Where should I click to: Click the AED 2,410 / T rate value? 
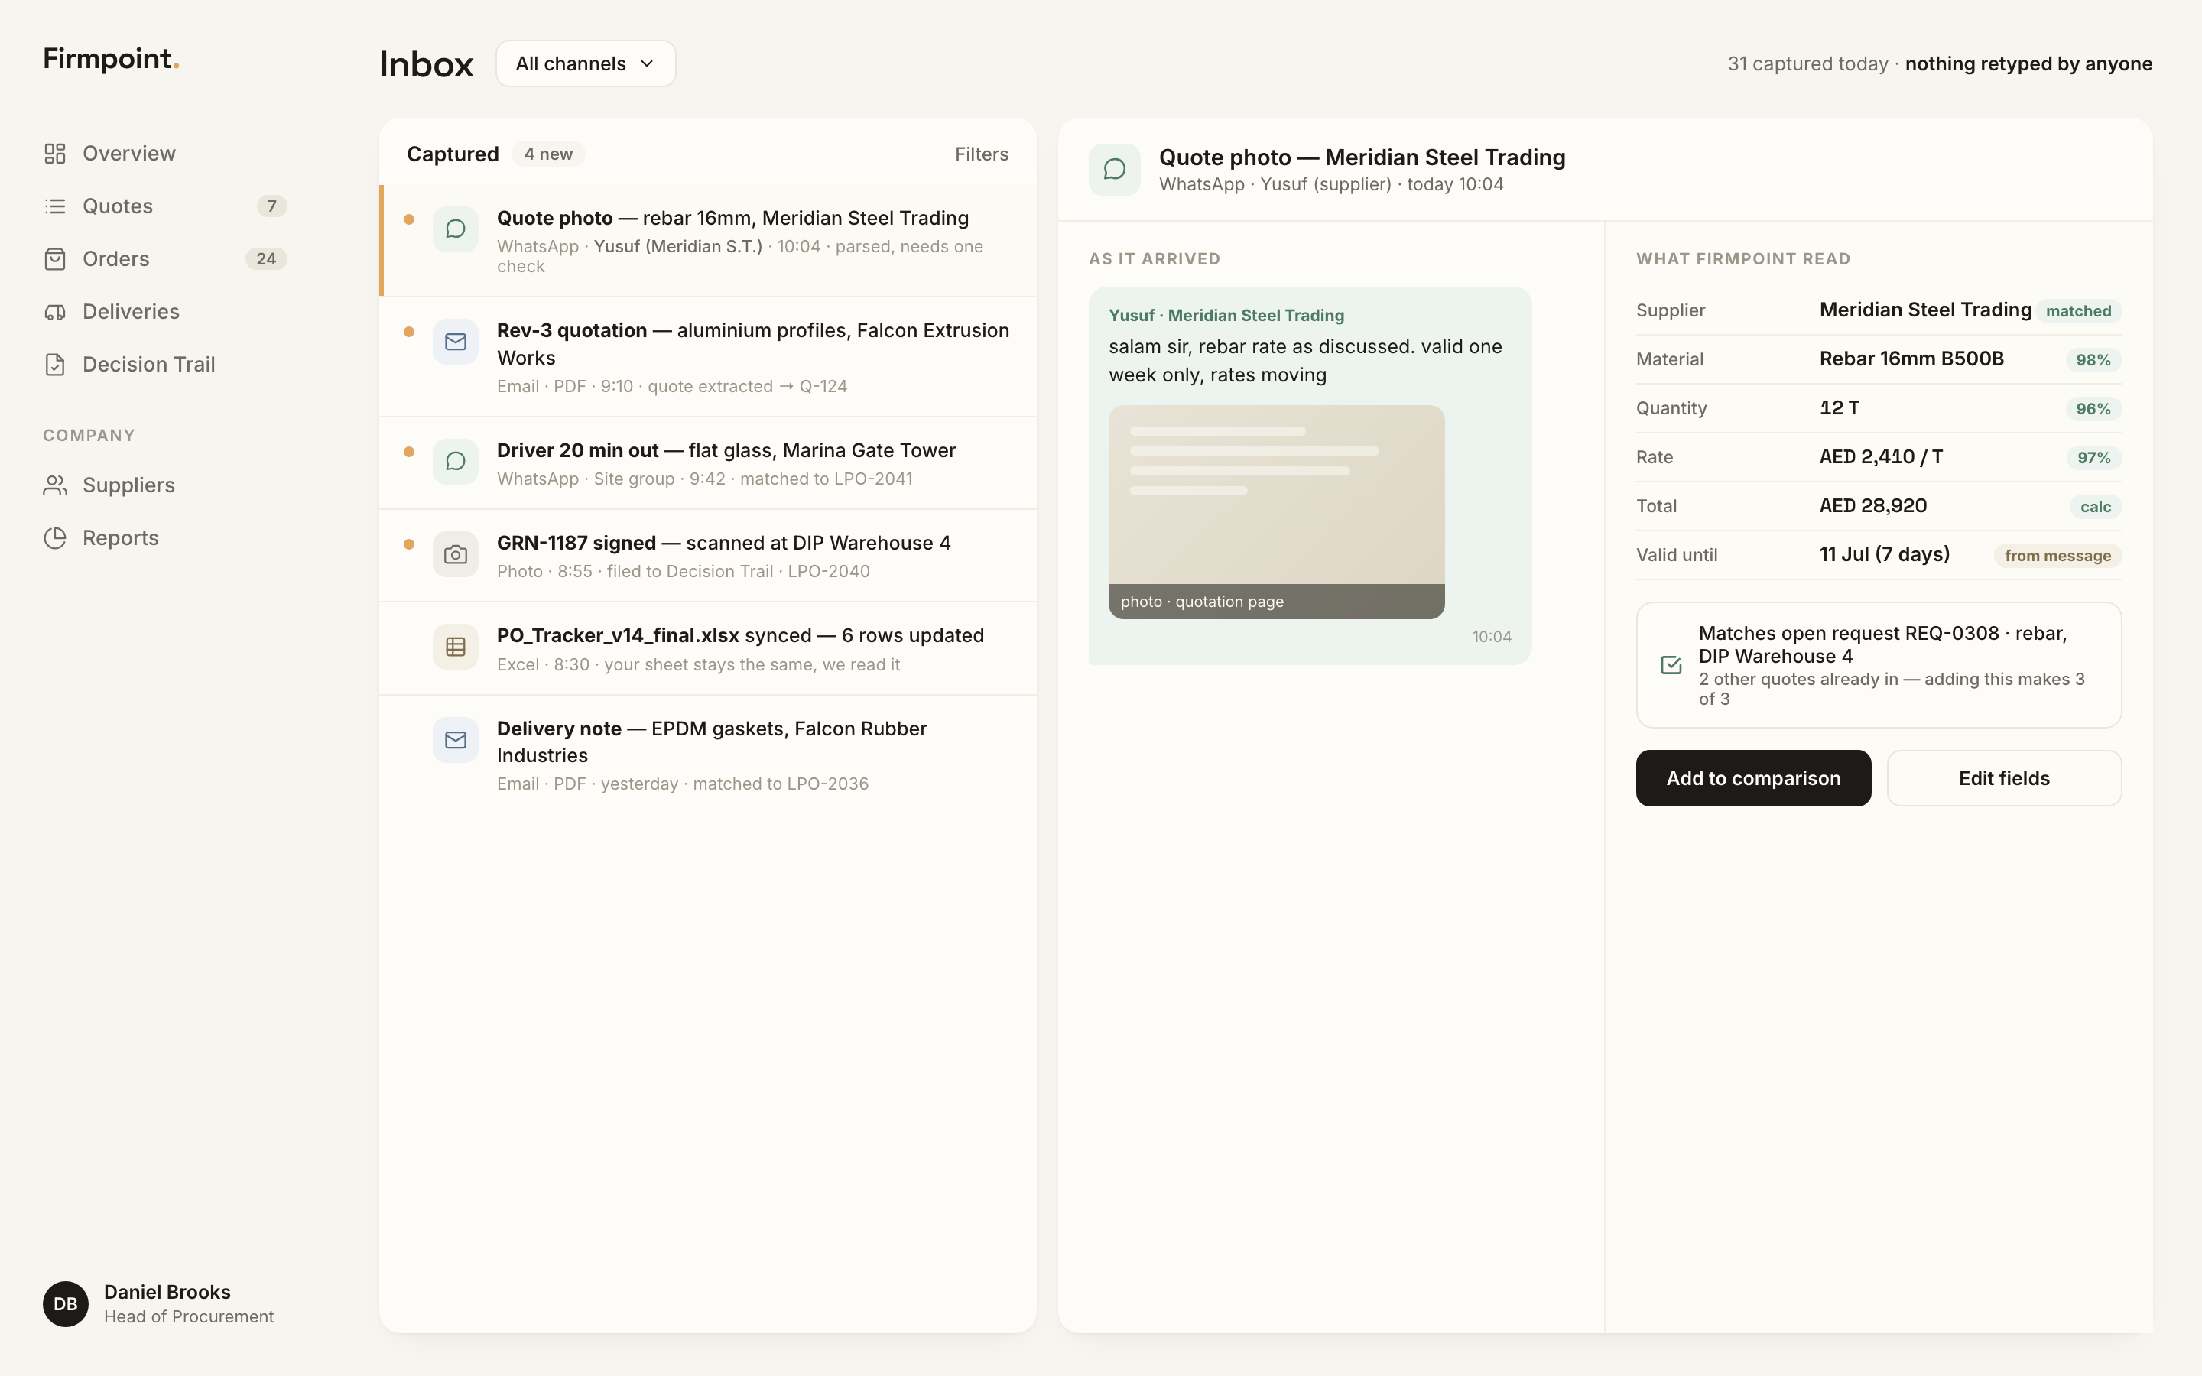1881,457
